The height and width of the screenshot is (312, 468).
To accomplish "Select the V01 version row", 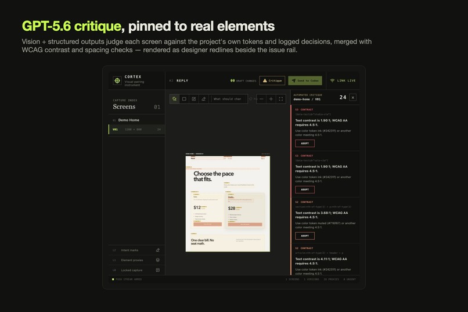I will click(136, 130).
